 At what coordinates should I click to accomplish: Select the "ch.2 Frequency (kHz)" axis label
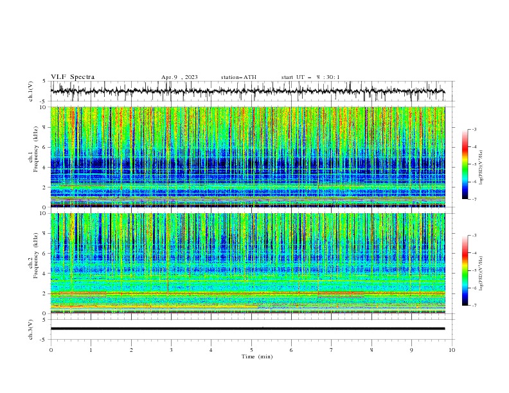[34, 255]
